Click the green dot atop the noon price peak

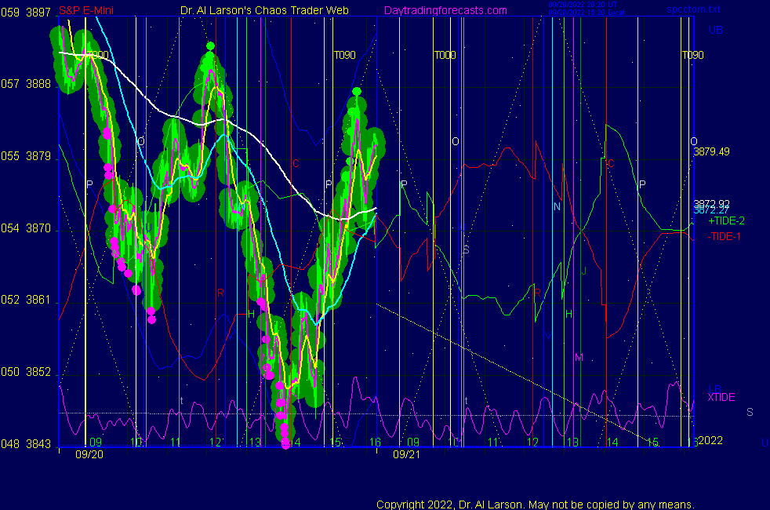[x=210, y=46]
